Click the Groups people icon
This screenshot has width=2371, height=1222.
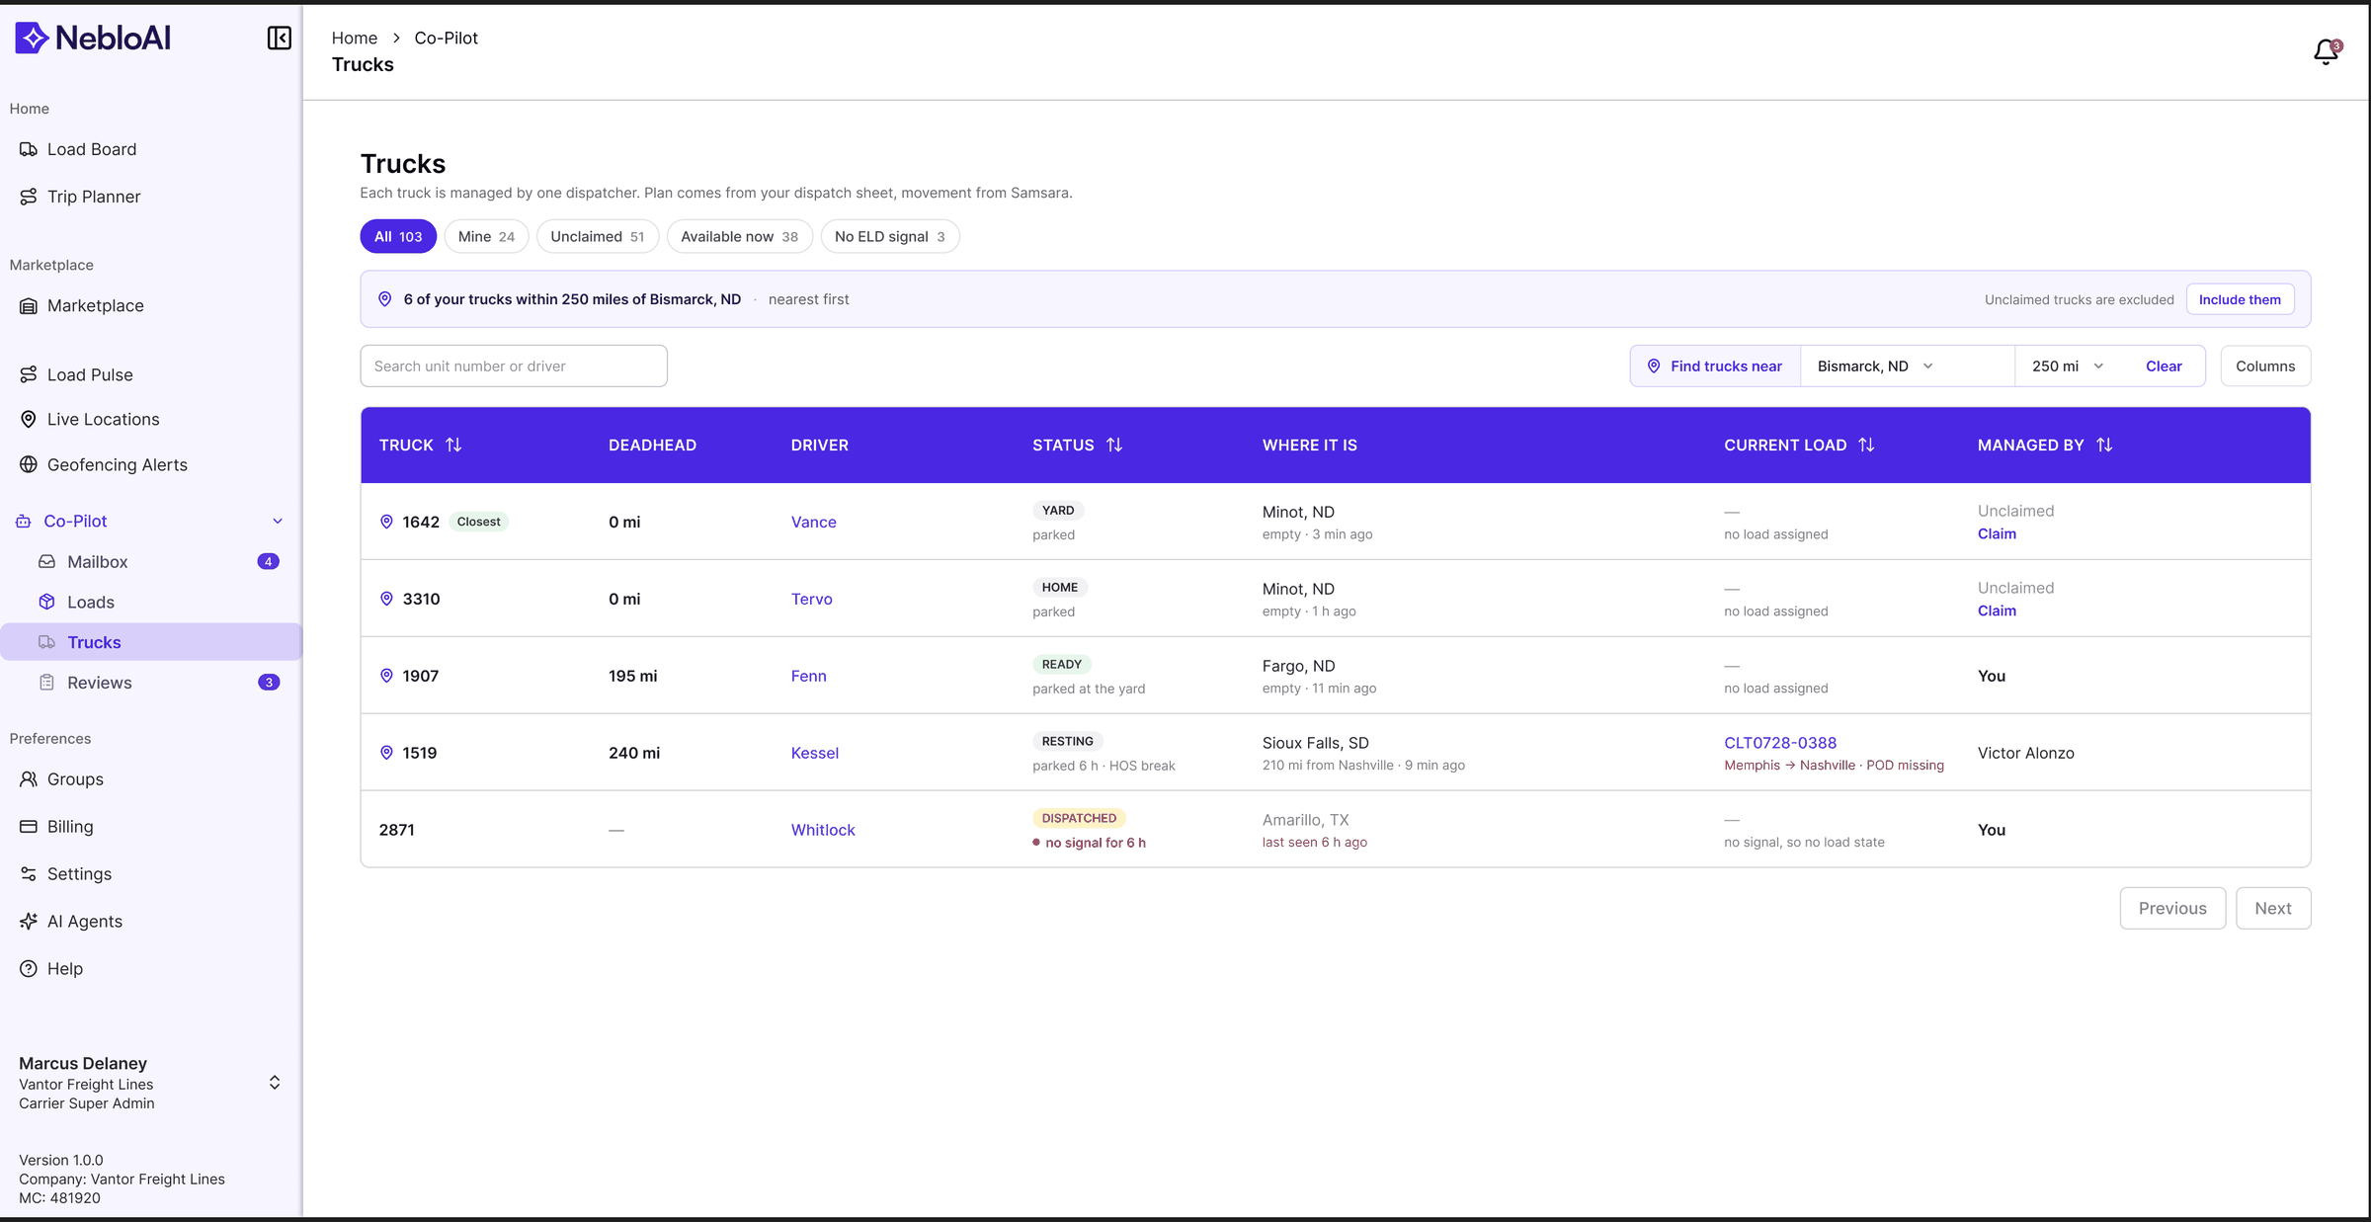tap(29, 779)
